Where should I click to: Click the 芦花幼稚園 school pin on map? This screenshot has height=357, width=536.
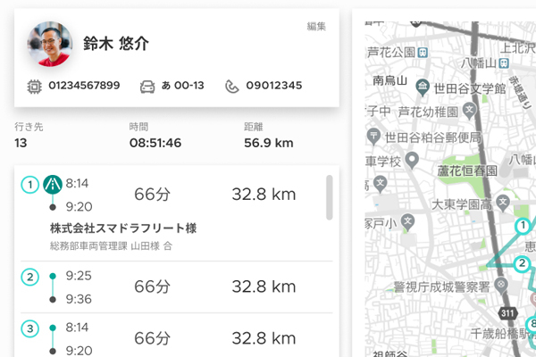coord(470,111)
